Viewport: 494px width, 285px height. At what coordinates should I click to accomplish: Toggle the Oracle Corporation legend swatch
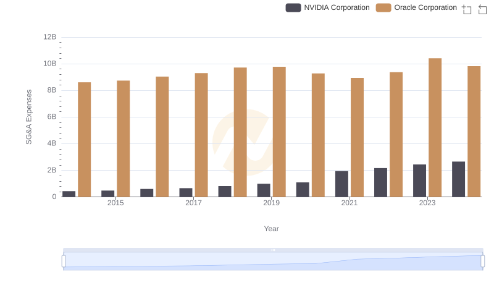(x=383, y=7)
